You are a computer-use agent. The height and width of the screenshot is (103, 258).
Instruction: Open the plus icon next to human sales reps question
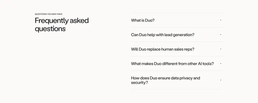coord(221,49)
